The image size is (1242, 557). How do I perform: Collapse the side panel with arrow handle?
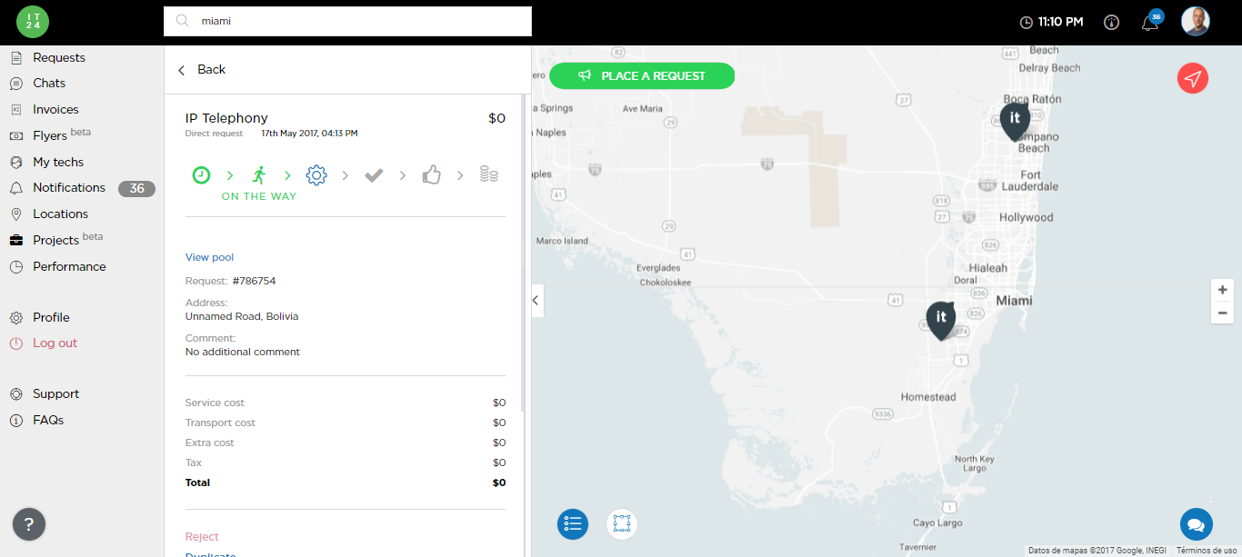point(536,300)
